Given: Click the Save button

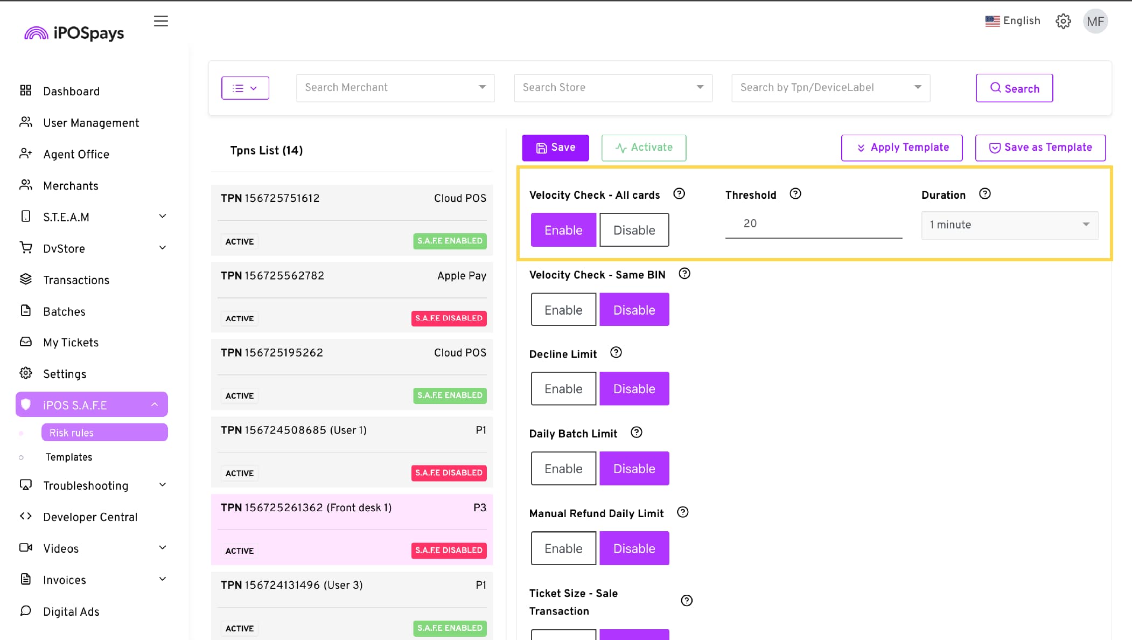Looking at the screenshot, I should click(555, 148).
